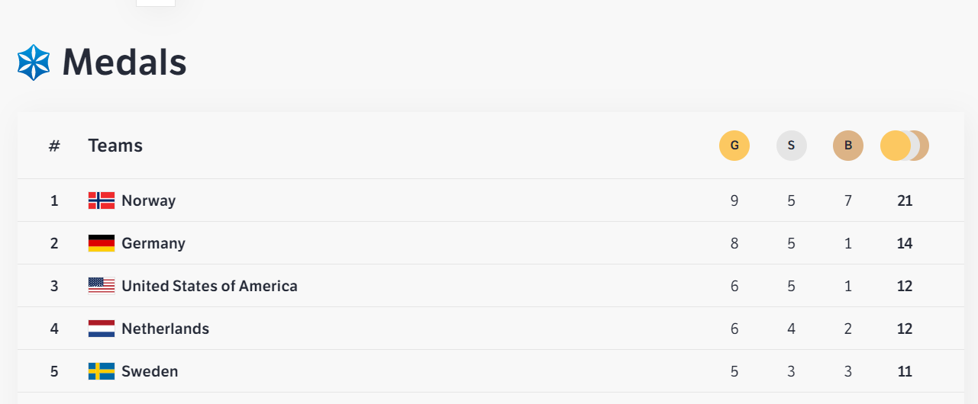Click the Sweden flag icon
978x404 pixels.
102,371
